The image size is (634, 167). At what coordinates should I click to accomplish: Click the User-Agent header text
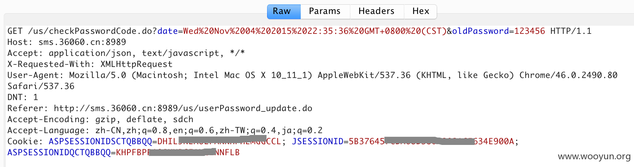(x=312, y=75)
